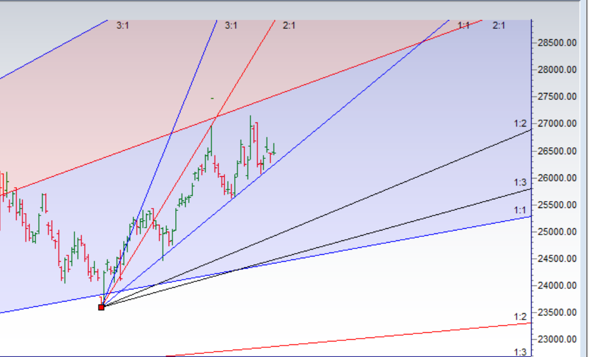Click the red square fan anchor point

(101, 307)
